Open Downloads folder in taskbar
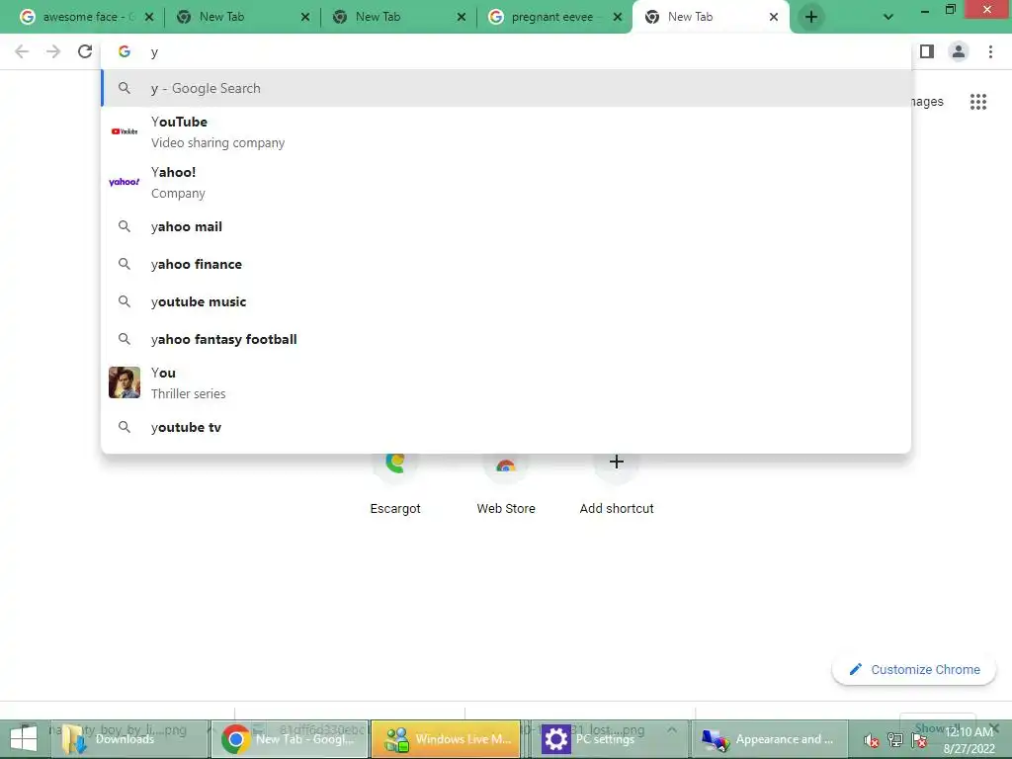The image size is (1012, 759). click(127, 739)
